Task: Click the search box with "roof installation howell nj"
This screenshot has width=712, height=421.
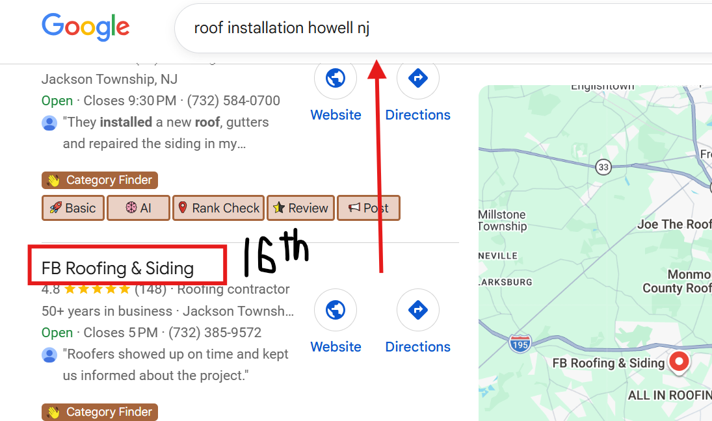Action: [390, 29]
